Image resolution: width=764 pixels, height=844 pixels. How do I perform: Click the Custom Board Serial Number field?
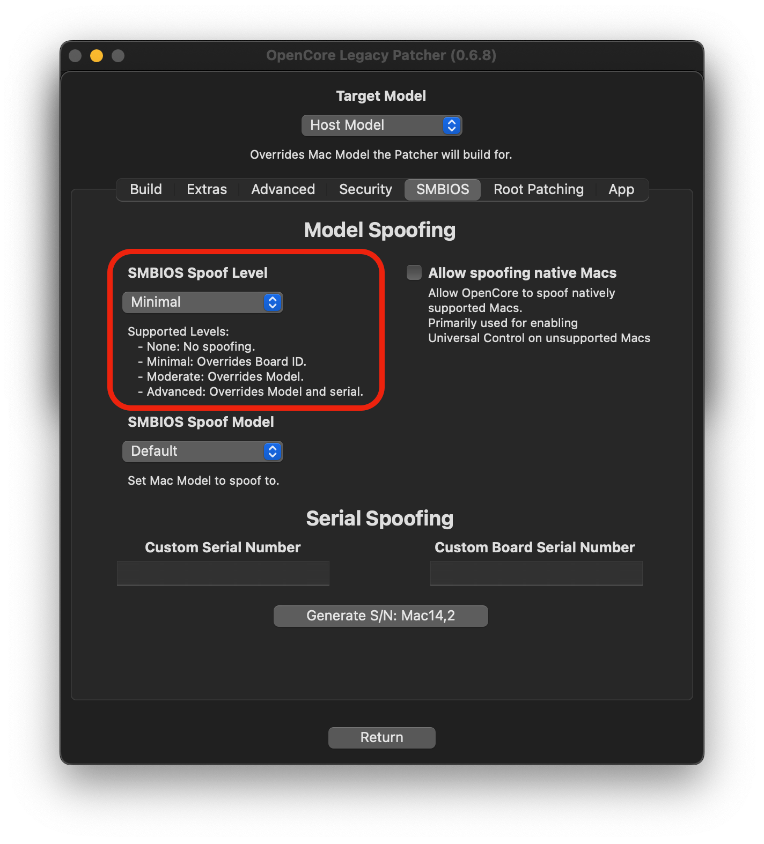coord(536,573)
